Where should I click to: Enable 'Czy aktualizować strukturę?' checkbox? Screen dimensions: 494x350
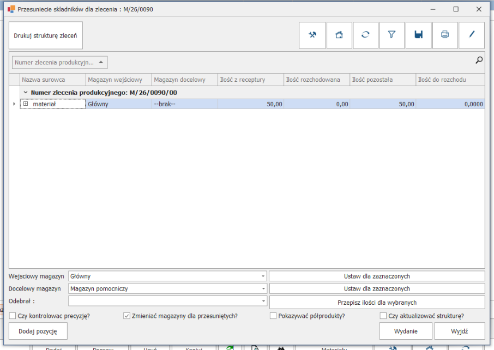tap(383, 316)
